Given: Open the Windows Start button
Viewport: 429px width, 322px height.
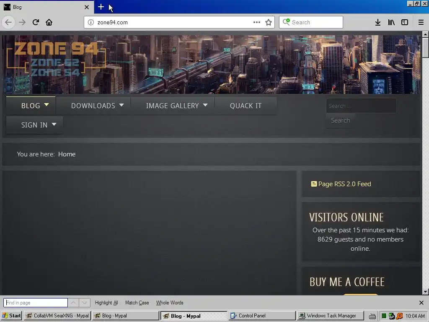Looking at the screenshot, I should pyautogui.click(x=11, y=316).
